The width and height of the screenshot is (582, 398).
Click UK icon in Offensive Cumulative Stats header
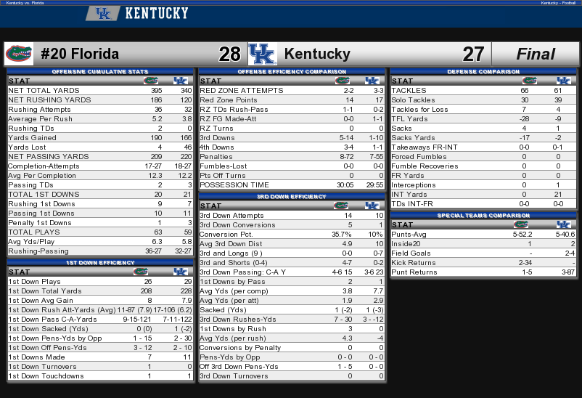tap(181, 81)
